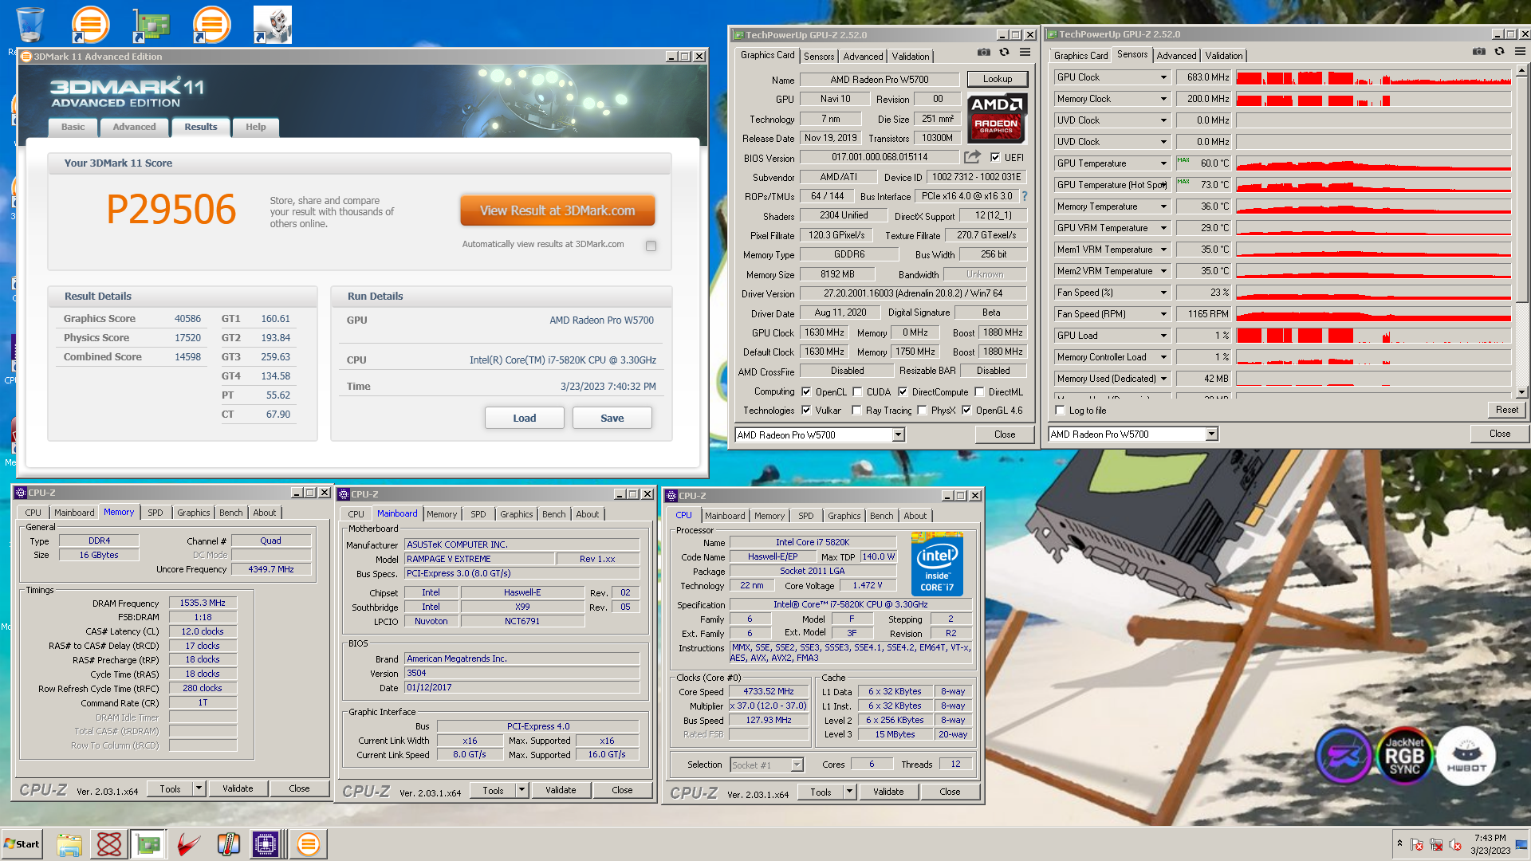Viewport: 1531px width, 861px height.
Task: Switch to the Advanced tab in 3DMark 11
Action: pos(134,127)
